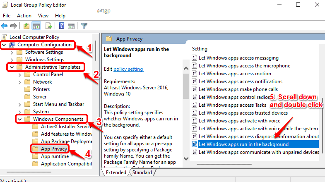Collapse the Computer Configuration node
The height and width of the screenshot is (182, 325).
[4, 45]
